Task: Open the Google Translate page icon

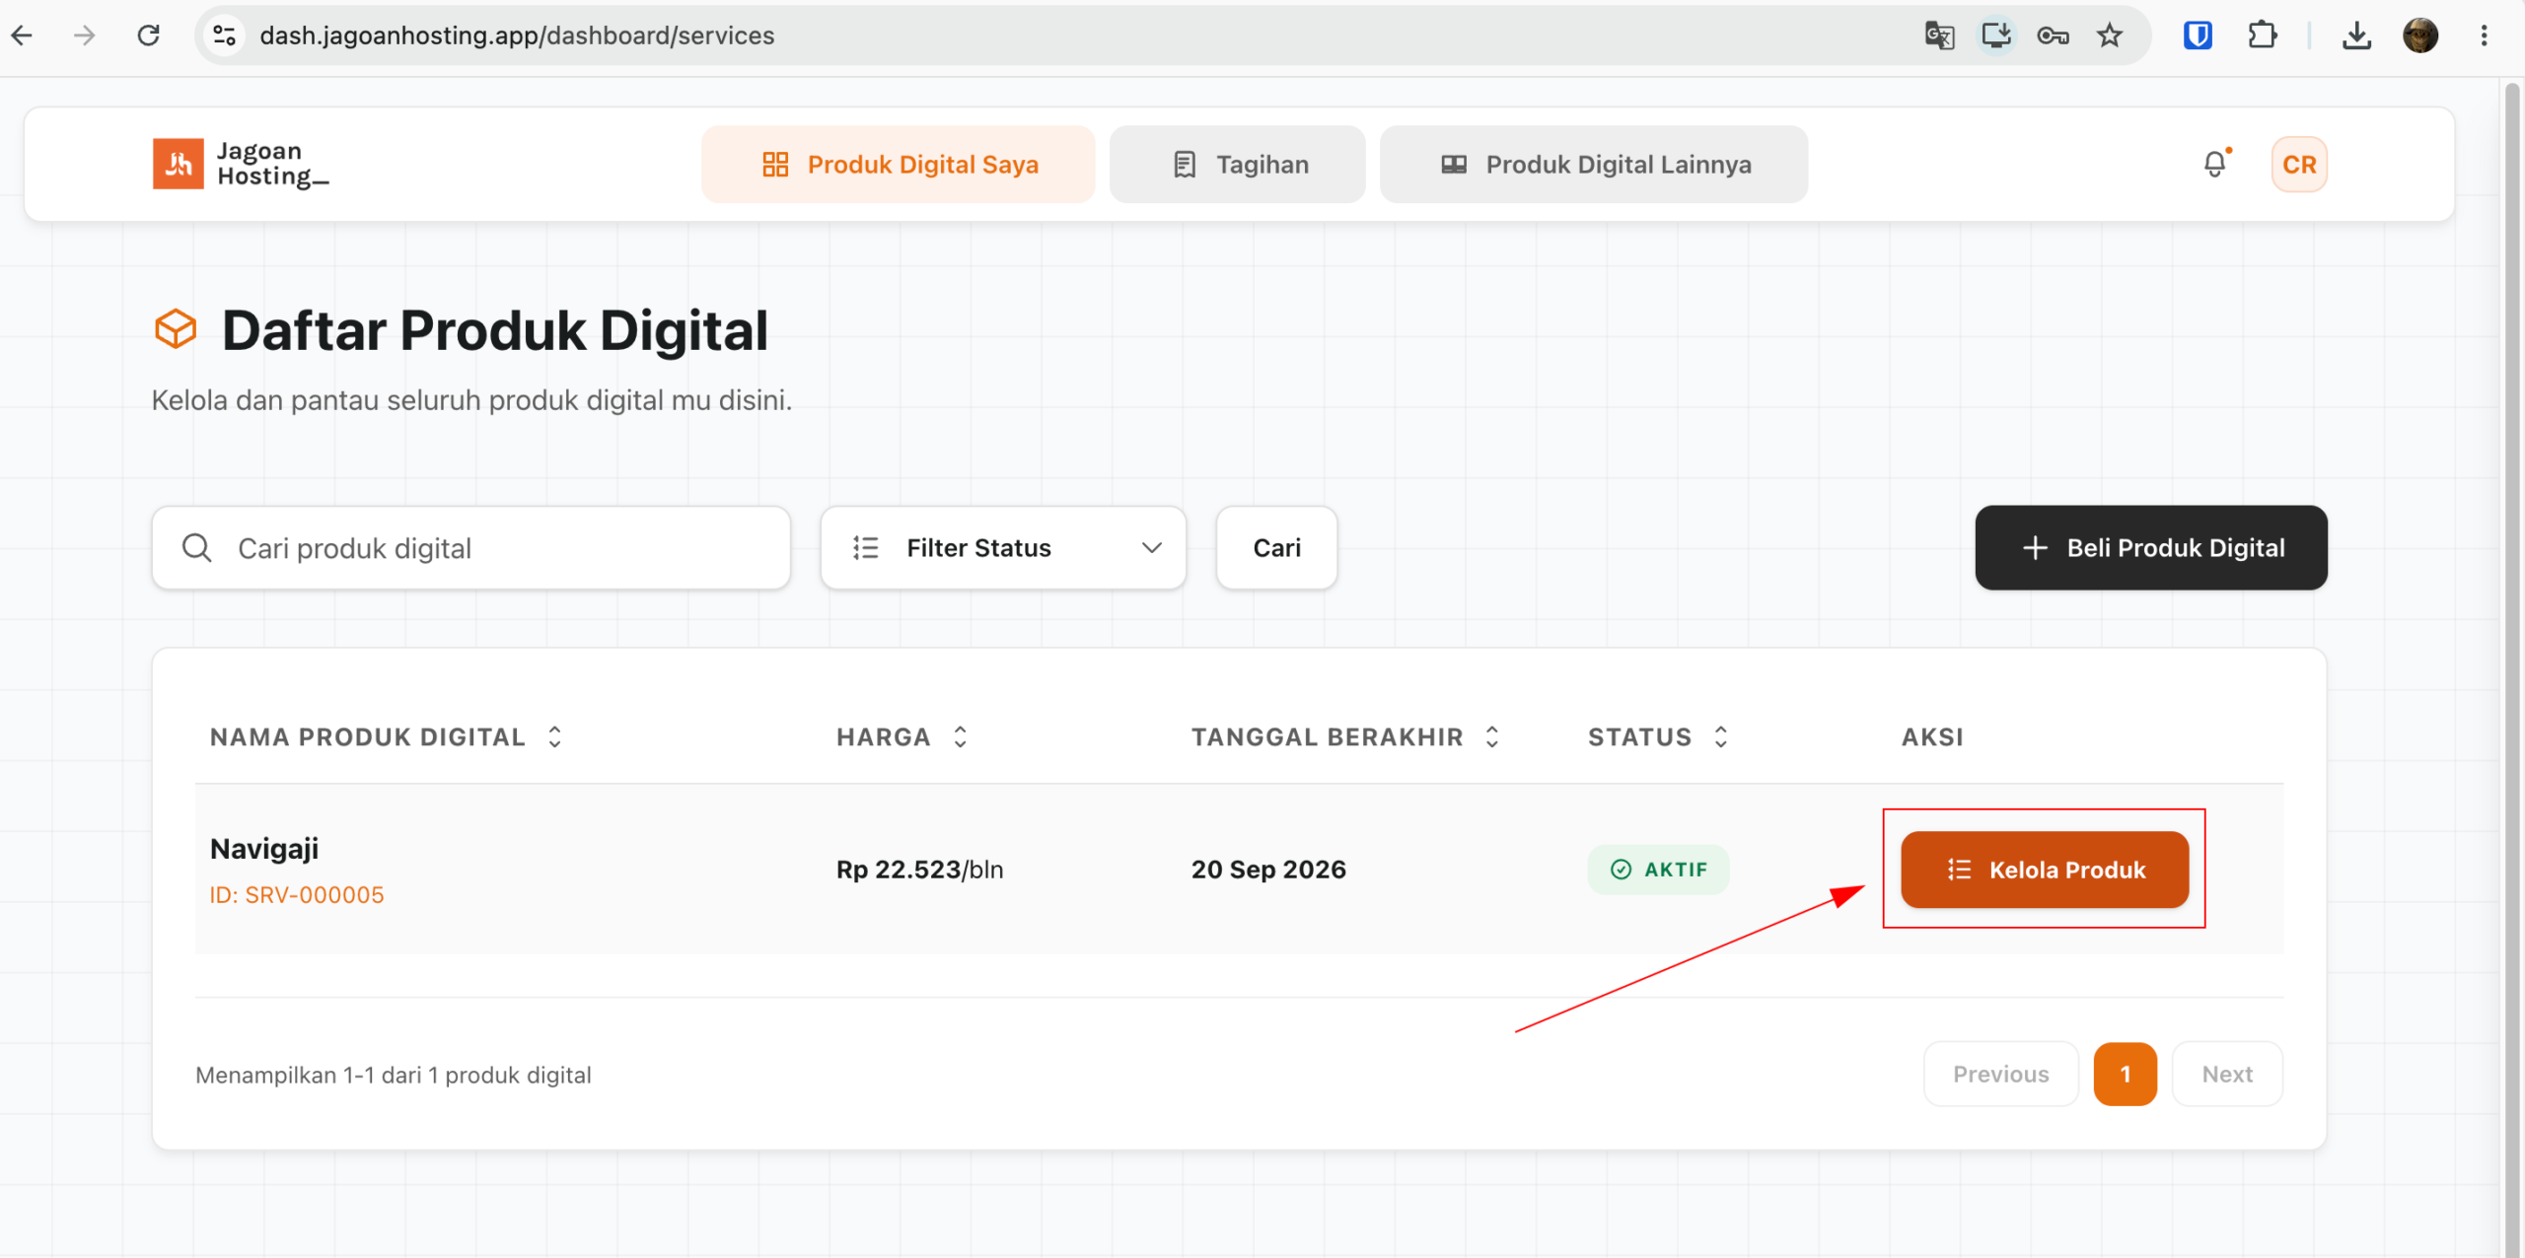Action: pyautogui.click(x=1939, y=35)
